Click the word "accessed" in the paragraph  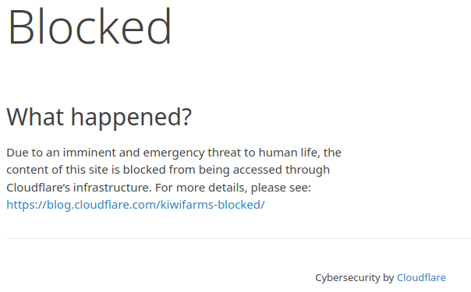click(257, 170)
